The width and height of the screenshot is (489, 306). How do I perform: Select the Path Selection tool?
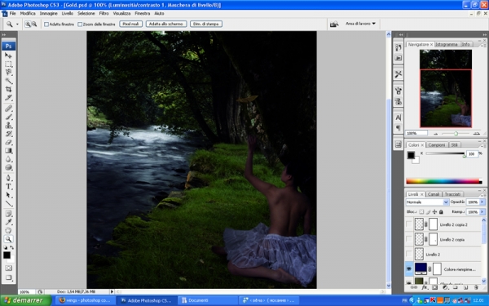point(8,195)
